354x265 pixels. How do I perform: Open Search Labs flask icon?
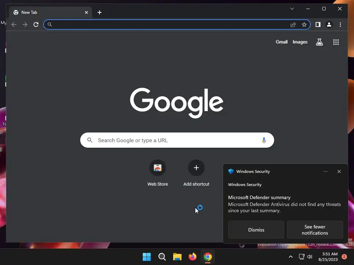tap(319, 42)
